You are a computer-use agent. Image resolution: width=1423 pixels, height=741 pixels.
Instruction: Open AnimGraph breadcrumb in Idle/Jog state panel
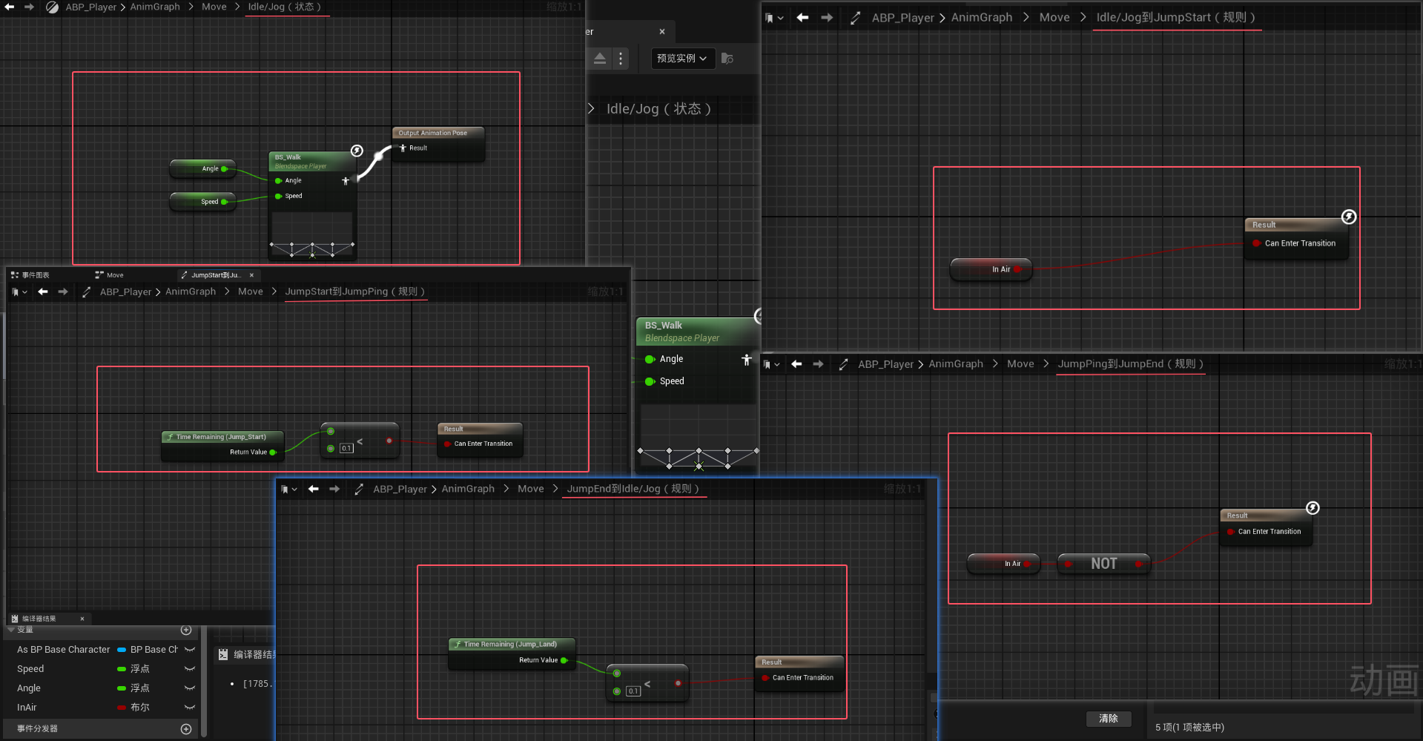(x=155, y=7)
